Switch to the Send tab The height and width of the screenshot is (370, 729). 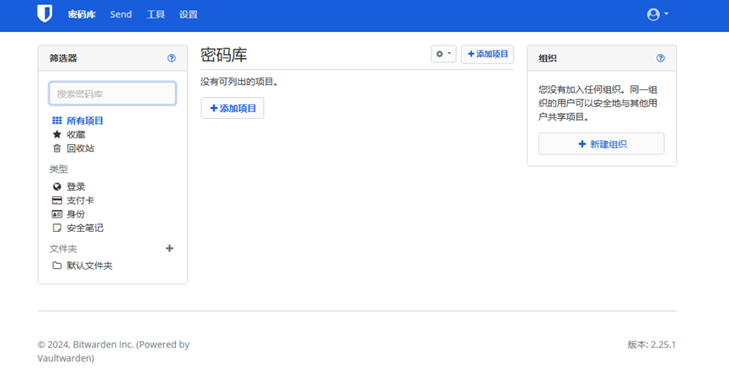coord(121,14)
